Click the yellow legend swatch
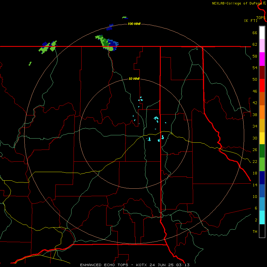 point(262,138)
